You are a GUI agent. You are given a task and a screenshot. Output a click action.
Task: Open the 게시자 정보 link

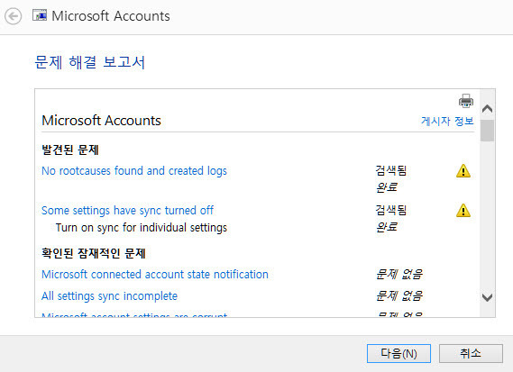tap(447, 121)
